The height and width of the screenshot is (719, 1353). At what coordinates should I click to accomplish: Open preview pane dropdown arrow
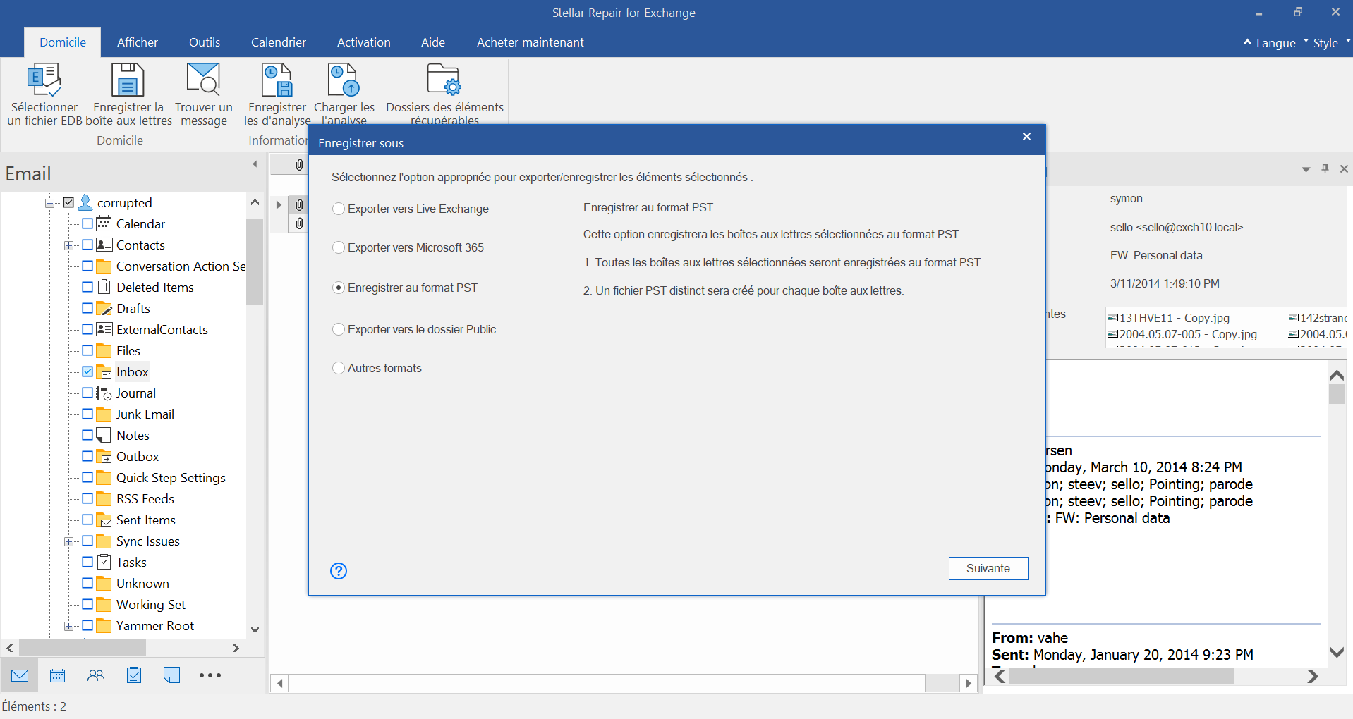pos(1306,169)
